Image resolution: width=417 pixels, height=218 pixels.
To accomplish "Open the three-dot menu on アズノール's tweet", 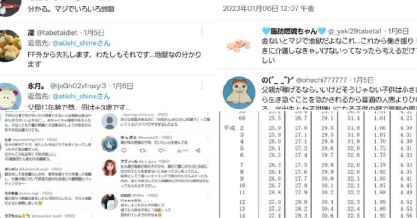I will [208, 162].
